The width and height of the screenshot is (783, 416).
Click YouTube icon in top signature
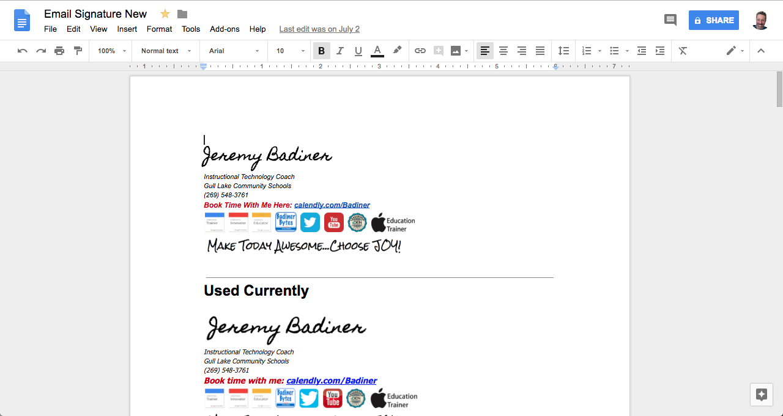334,222
